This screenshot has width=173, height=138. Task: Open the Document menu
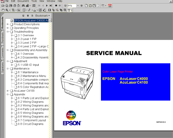click(x=23, y=1)
